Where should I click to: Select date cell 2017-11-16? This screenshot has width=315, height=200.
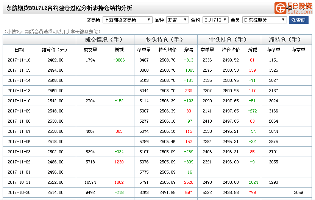(x=19, y=60)
